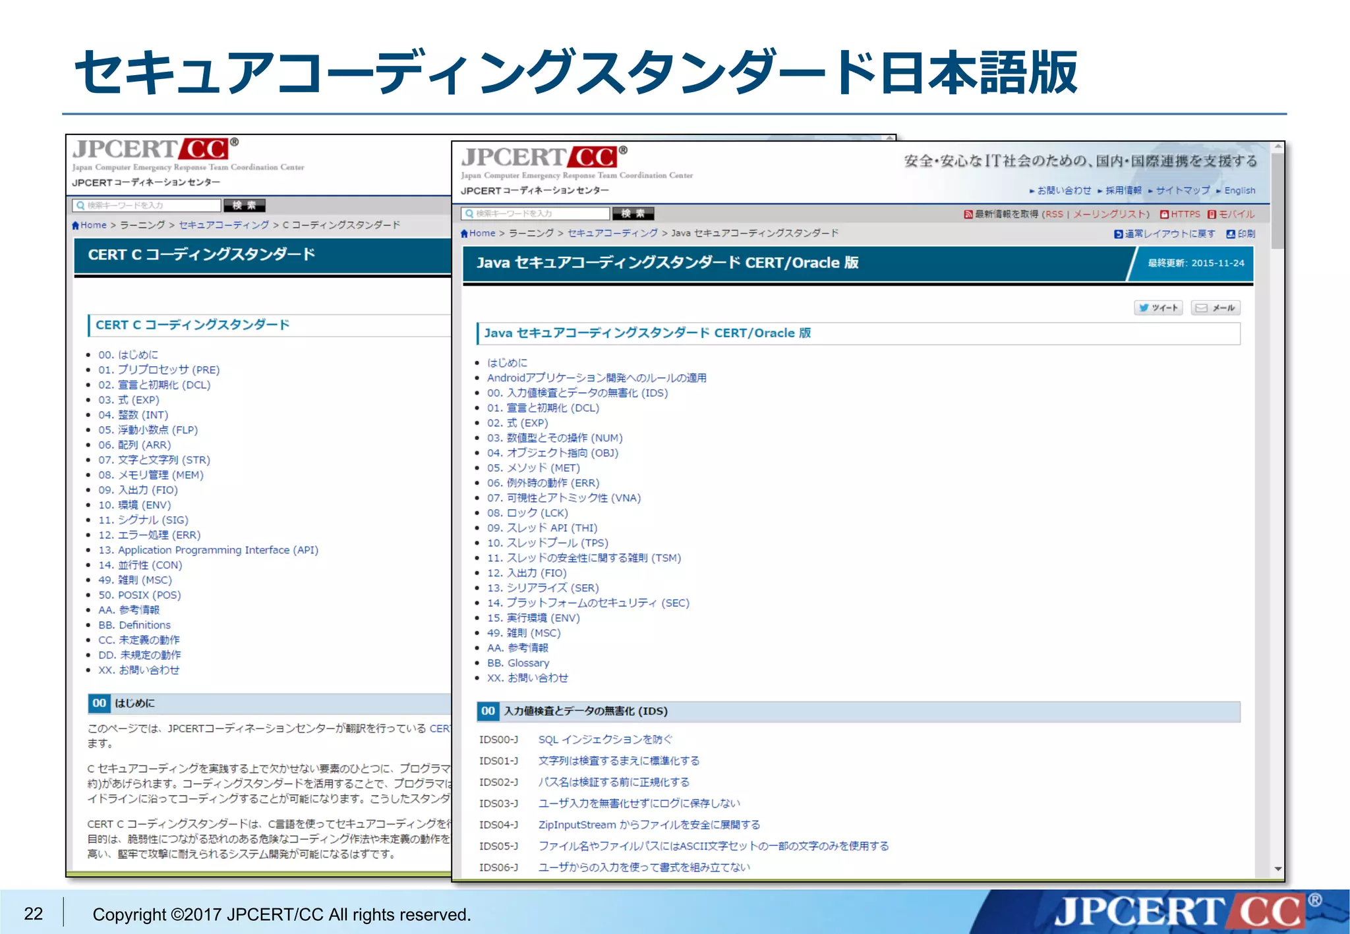The image size is (1350, 934).
Task: Go to セキュアコーディング breadcrumb in the Java window
Action: 613,233
